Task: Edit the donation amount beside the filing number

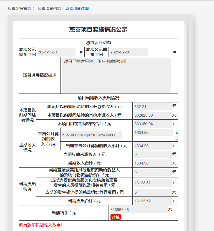Action: pos(153,132)
